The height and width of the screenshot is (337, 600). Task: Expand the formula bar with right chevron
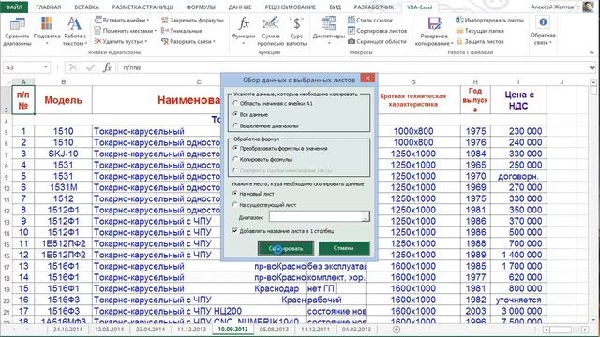592,67
